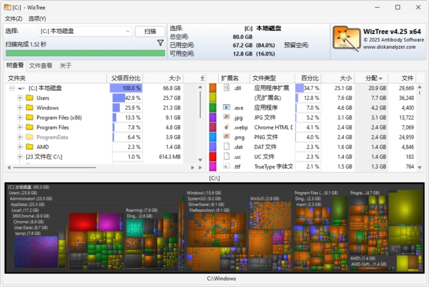Select the ProgramData folder icon
This screenshot has height=287, width=429.
click(30, 137)
